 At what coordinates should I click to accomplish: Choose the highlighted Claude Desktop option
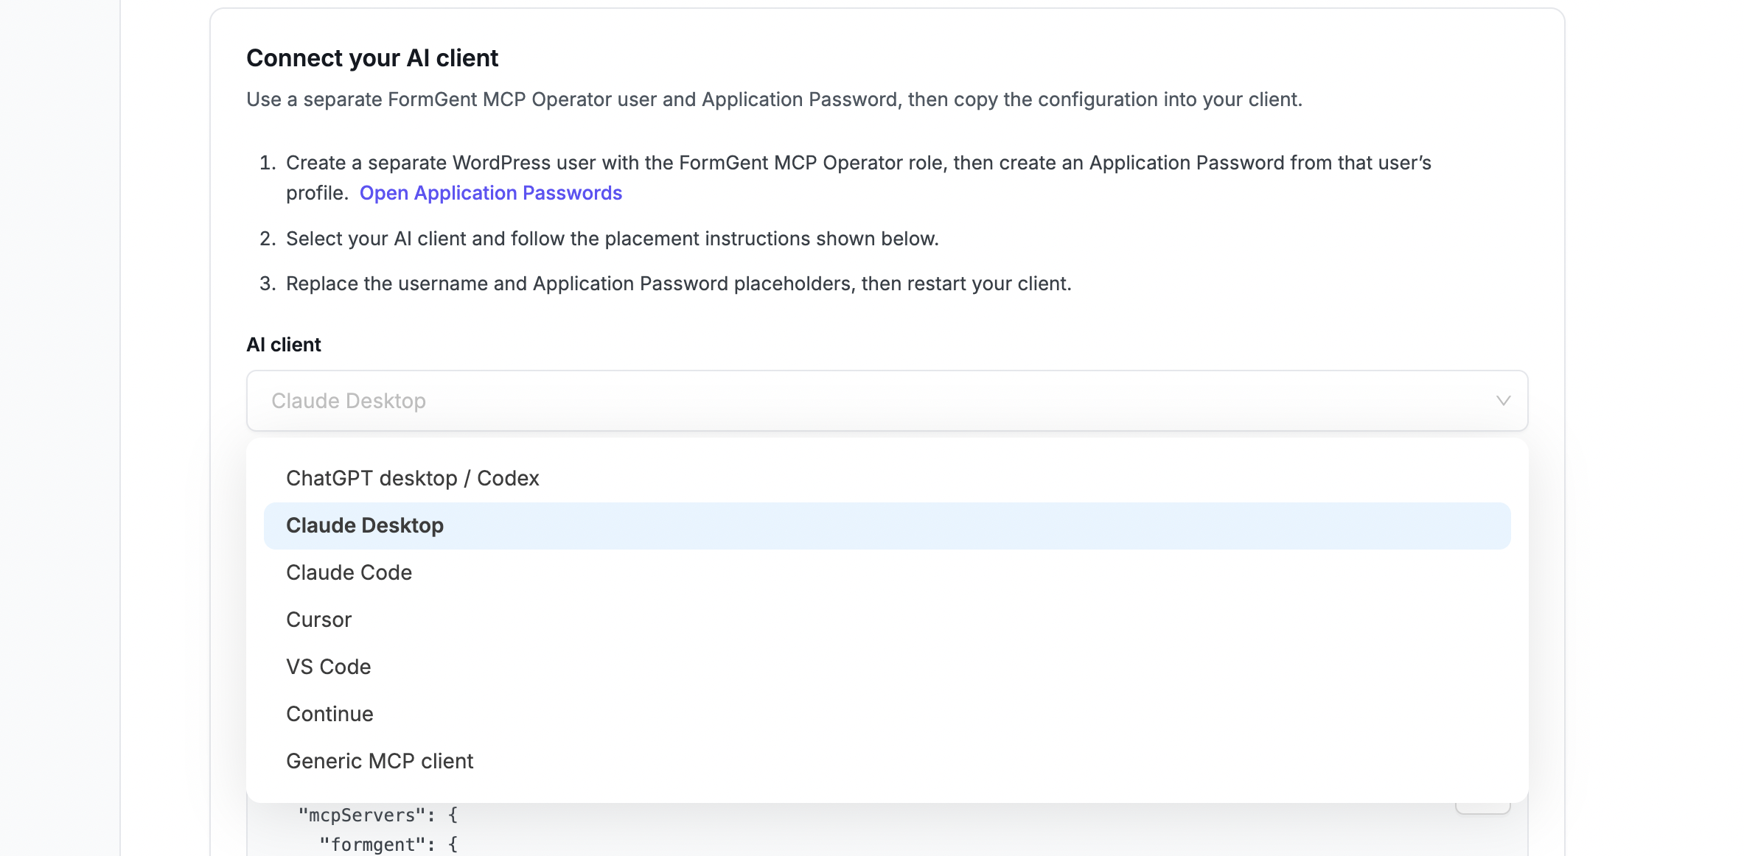[x=887, y=526]
